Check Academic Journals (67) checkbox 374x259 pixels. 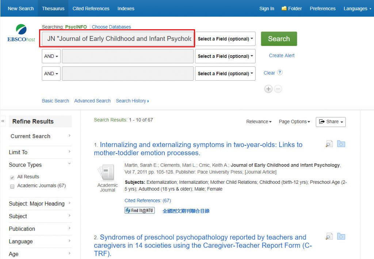tap(12, 186)
